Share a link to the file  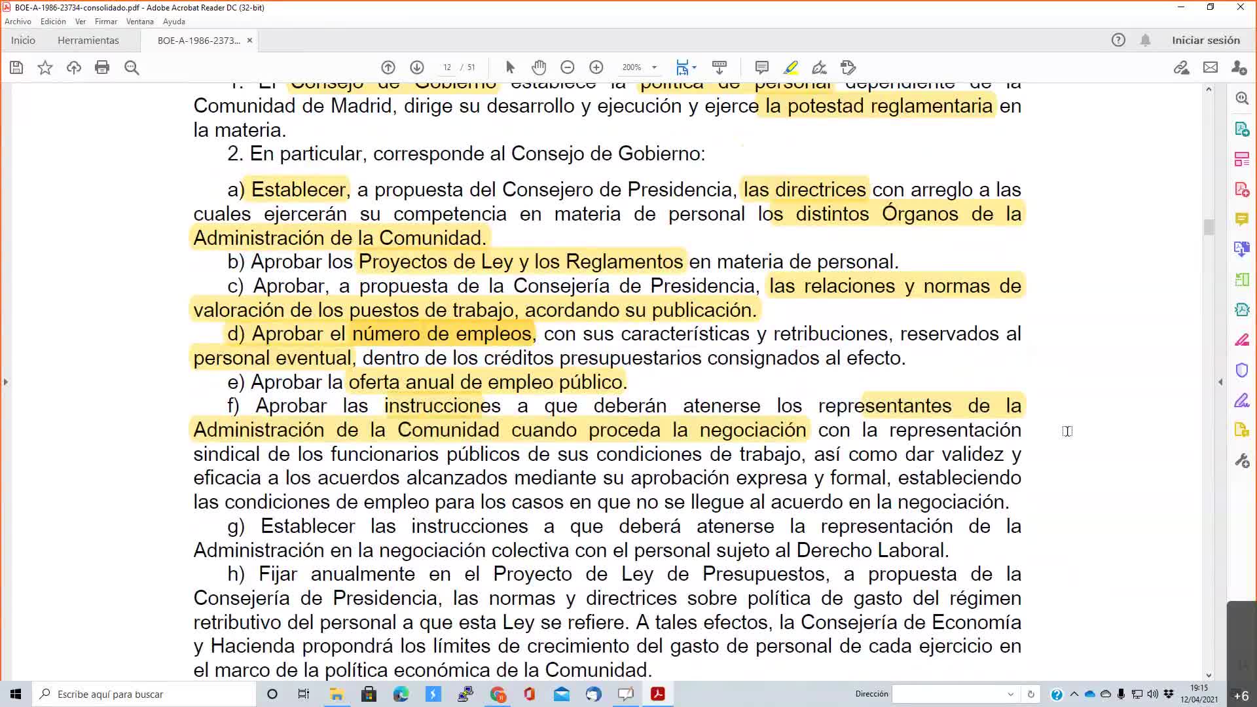click(1182, 67)
